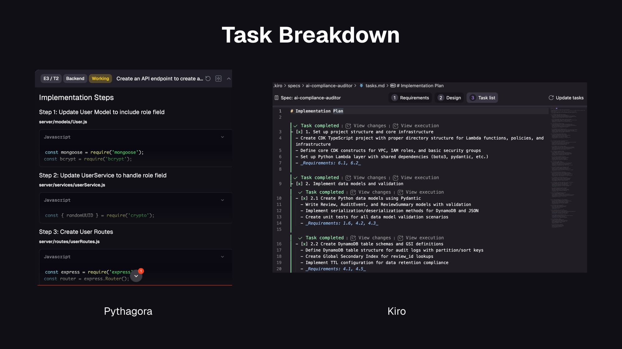Click the scroll-down arrow button with the red badge
The height and width of the screenshot is (349, 622).
tap(136, 275)
